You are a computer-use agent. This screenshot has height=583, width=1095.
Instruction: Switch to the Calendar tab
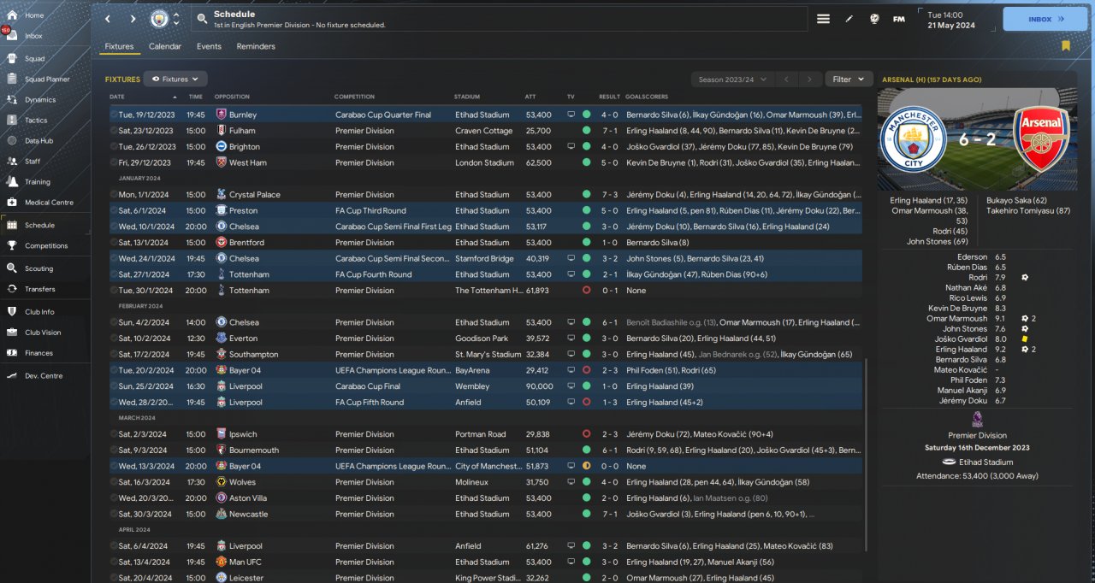[165, 46]
